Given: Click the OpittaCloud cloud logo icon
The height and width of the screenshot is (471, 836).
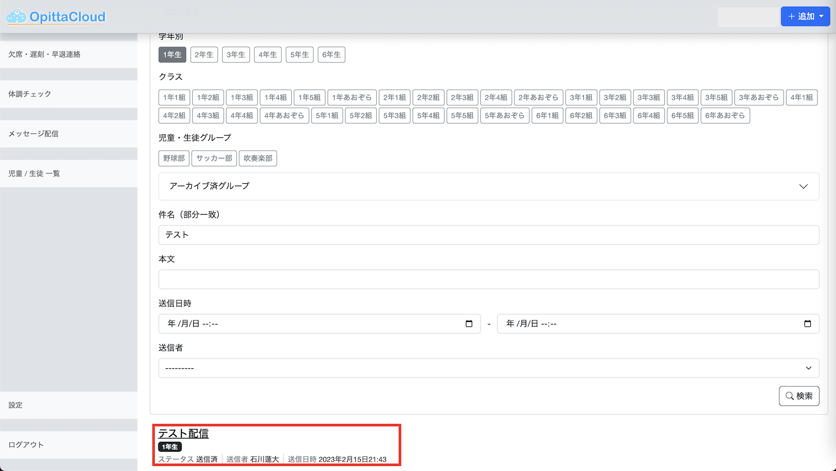Looking at the screenshot, I should 16,17.
